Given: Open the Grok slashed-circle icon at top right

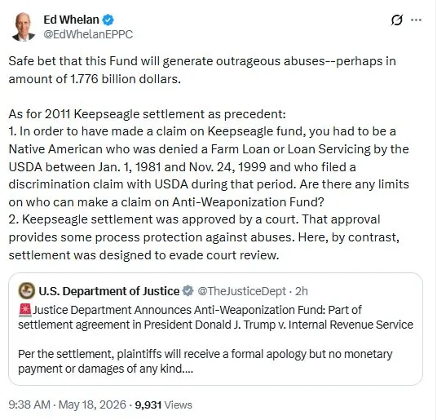Looking at the screenshot, I should 396,20.
